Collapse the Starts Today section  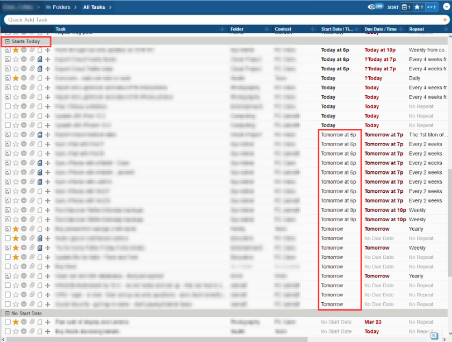pos(8,41)
